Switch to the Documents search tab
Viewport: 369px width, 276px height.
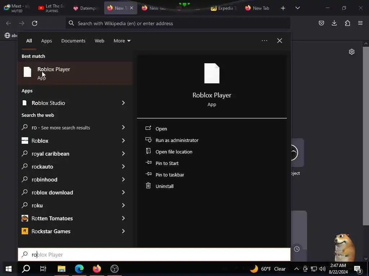click(x=73, y=41)
